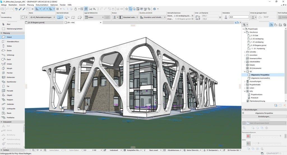Click the star favorites icon in toolbar
287x155 pixels.
point(126,9)
